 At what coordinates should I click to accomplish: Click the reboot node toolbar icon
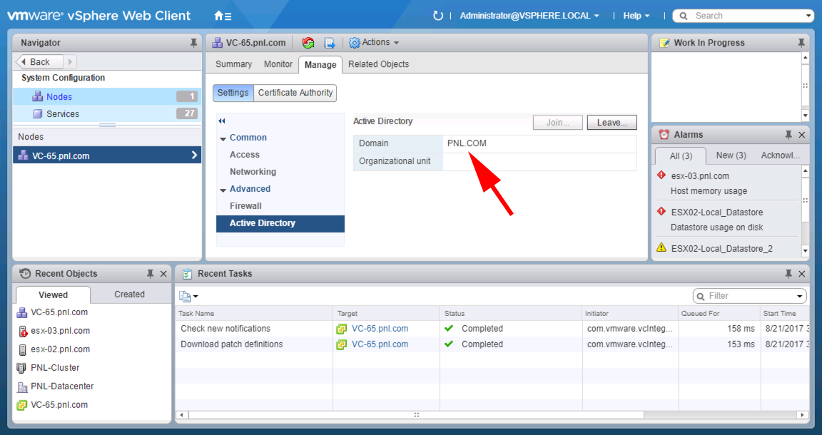[x=308, y=43]
